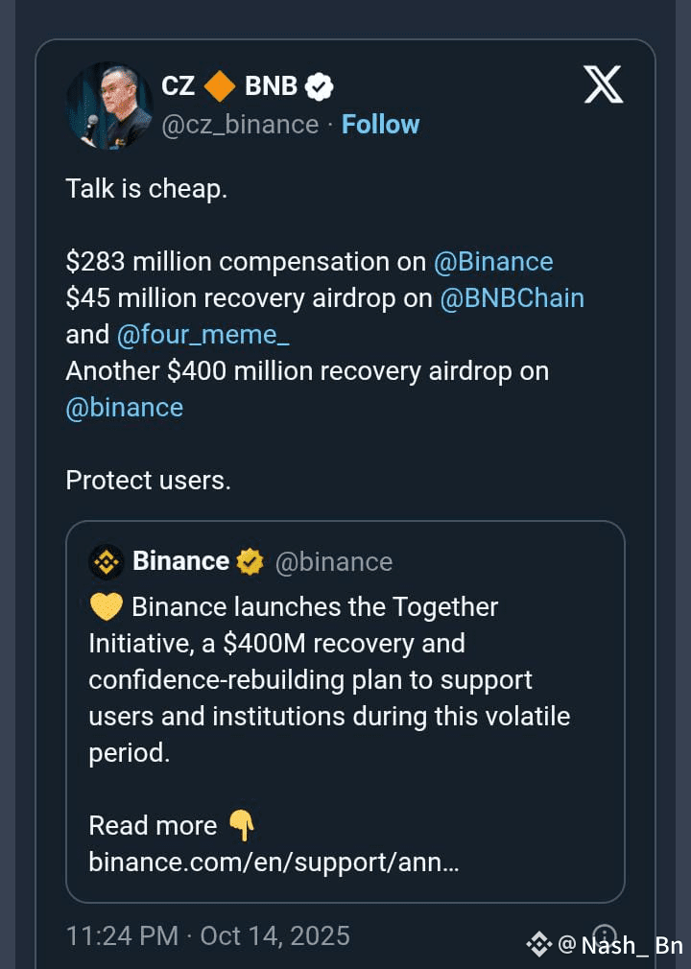The width and height of the screenshot is (691, 969).
Task: Click the Binance logo avatar in quoted post
Action: pyautogui.click(x=107, y=562)
